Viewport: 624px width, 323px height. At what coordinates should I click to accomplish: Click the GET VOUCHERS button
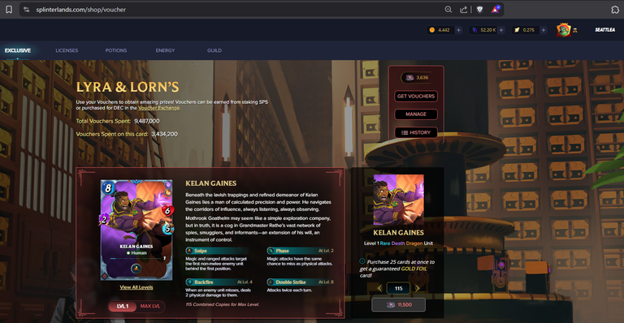tap(416, 96)
